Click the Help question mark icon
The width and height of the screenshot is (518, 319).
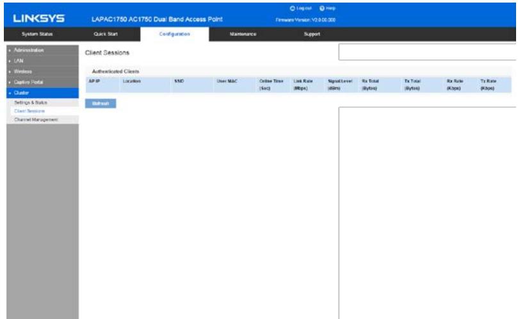click(x=322, y=8)
